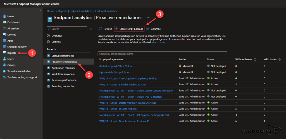Click the Home breadcrumb link

[x=51, y=11]
